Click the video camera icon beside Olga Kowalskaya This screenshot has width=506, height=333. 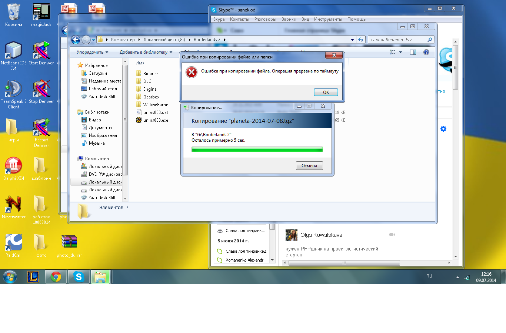coord(392,235)
